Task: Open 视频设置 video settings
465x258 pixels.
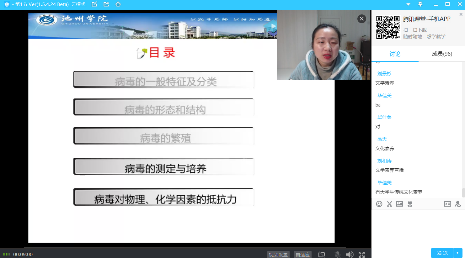Action: 278,255
